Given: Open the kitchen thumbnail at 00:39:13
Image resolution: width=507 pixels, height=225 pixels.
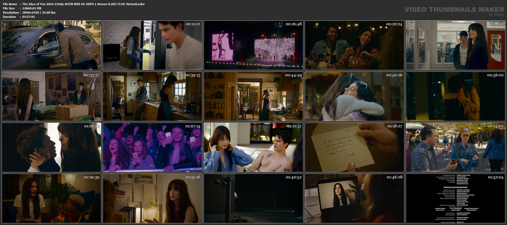Looking at the screenshot, I should [x=152, y=96].
